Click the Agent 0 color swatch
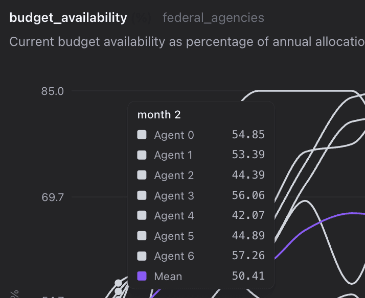Image resolution: width=365 pixels, height=298 pixels. (x=142, y=135)
